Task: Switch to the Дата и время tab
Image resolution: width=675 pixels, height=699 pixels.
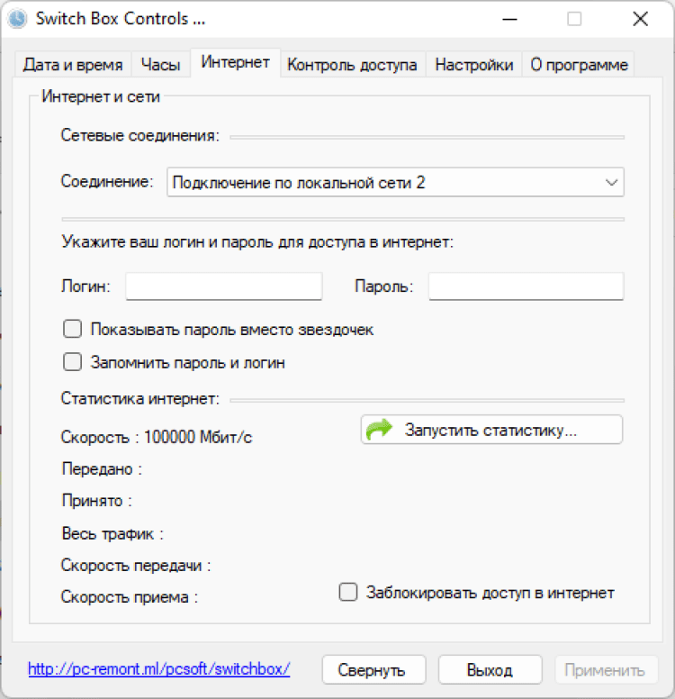Action: point(72,65)
